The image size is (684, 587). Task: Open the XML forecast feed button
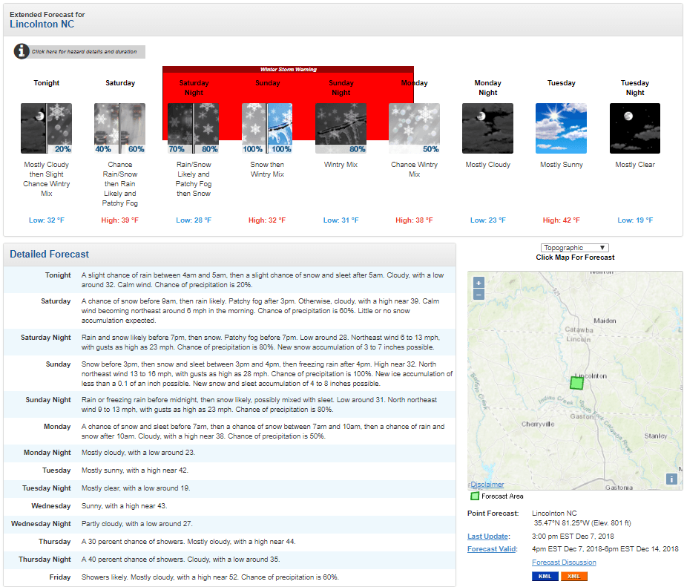573,577
